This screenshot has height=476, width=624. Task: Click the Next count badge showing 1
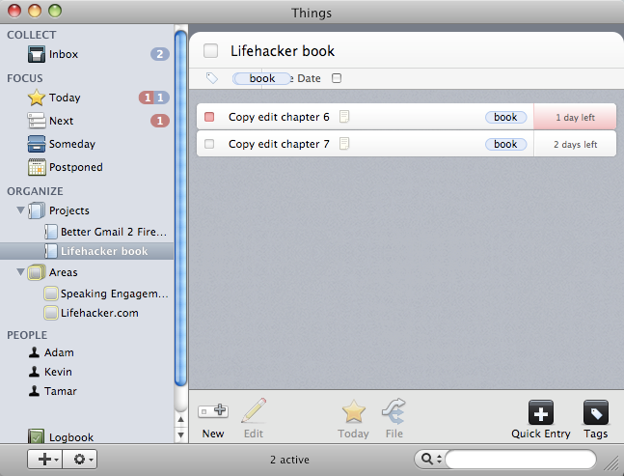159,121
